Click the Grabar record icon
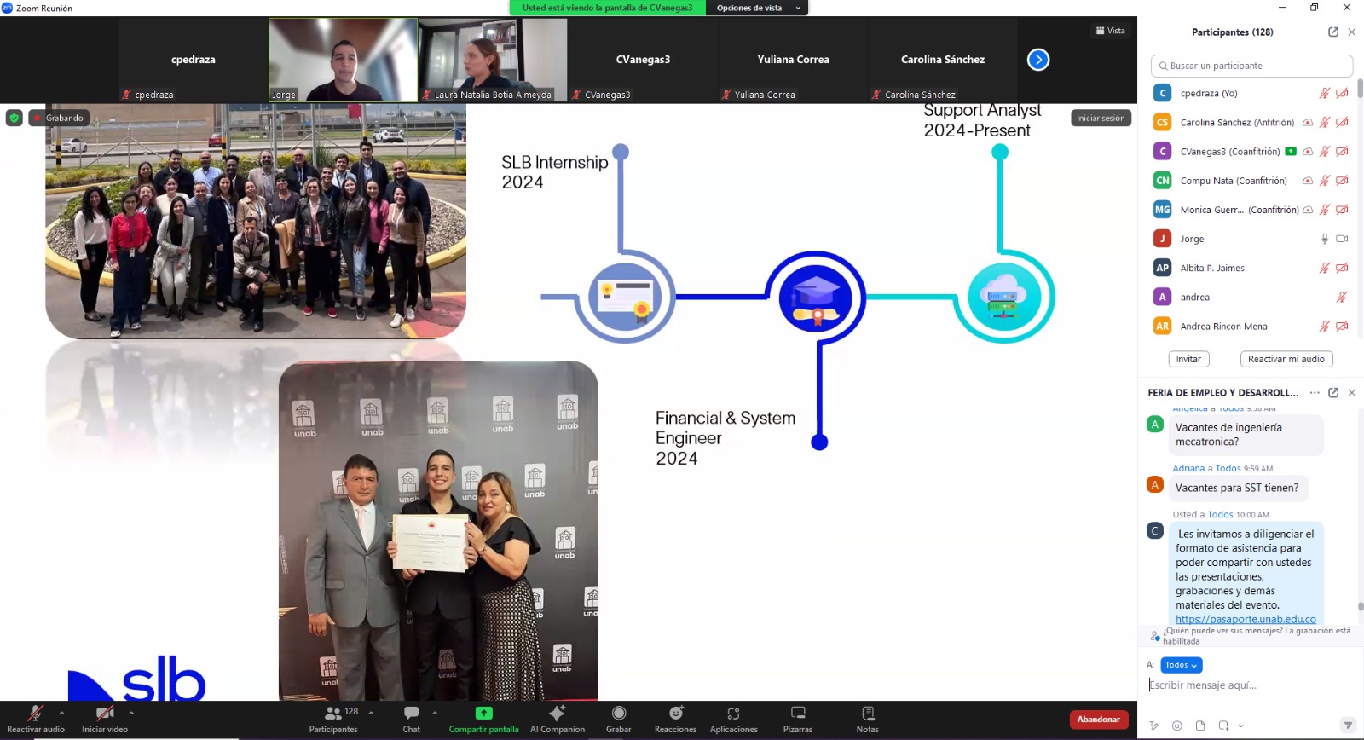The height and width of the screenshot is (740, 1364). coord(618,718)
